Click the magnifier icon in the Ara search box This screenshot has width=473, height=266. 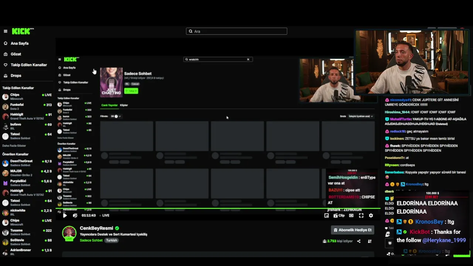[x=191, y=31]
